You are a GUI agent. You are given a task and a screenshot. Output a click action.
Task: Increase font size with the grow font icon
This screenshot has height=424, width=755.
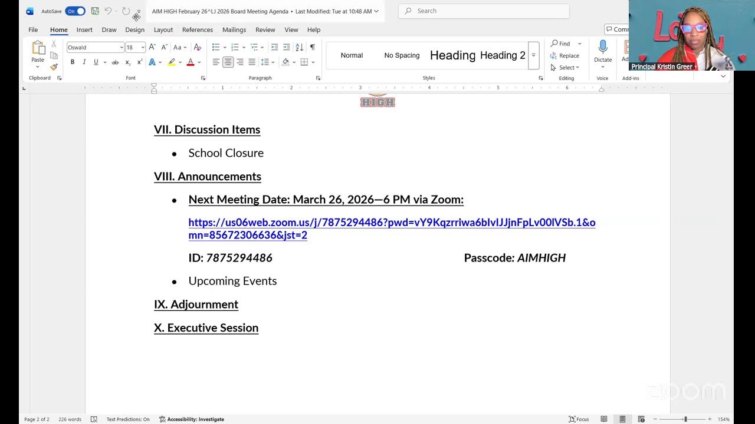pos(152,47)
